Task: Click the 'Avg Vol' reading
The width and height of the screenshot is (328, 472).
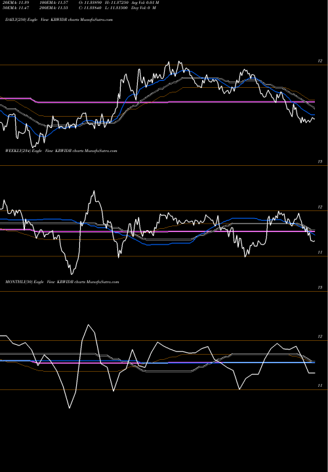Action: 145,3
